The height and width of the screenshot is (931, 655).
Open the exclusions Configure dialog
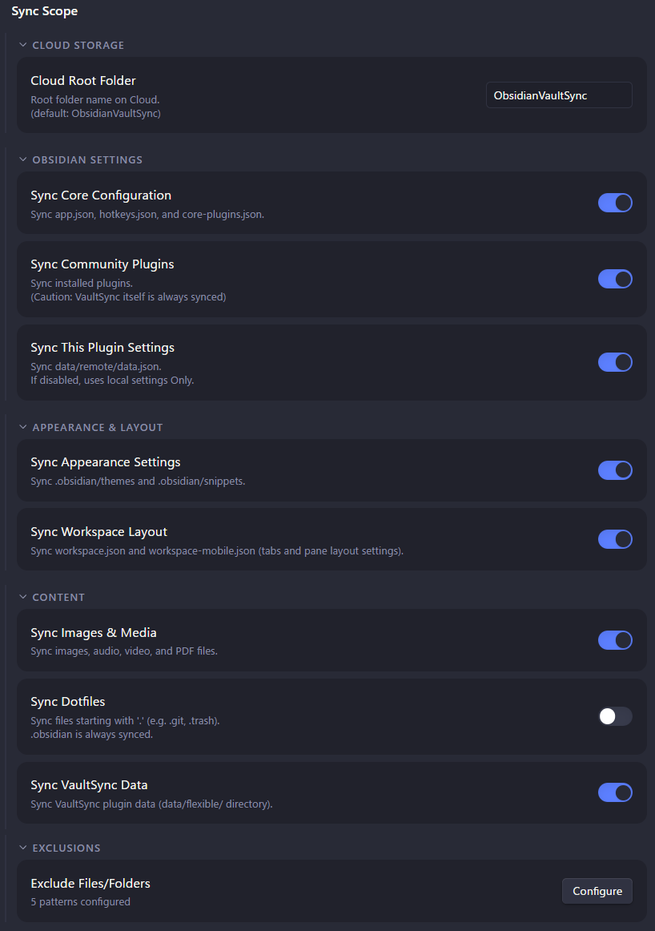(597, 890)
